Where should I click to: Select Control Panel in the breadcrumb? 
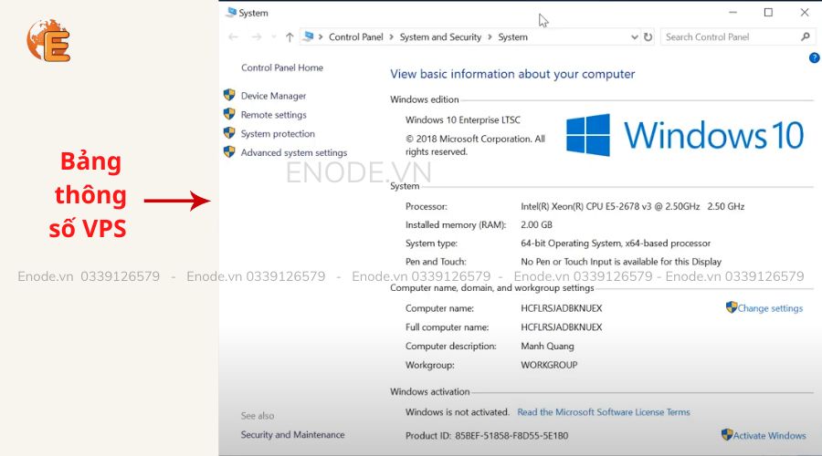(356, 37)
